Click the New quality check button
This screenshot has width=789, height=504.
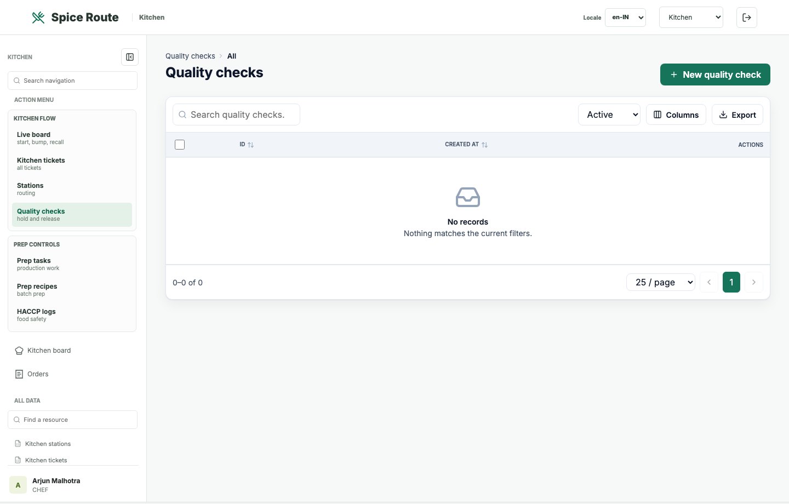coord(715,75)
